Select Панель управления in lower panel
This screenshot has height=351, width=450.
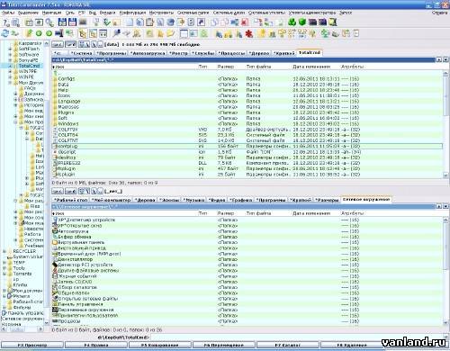pyautogui.click(x=247, y=304)
